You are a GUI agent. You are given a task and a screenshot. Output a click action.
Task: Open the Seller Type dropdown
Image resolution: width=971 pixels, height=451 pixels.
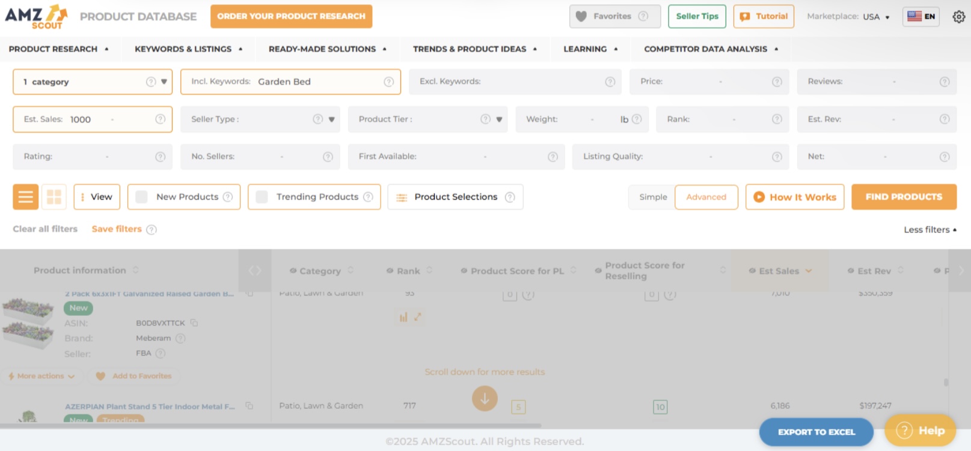click(x=260, y=119)
